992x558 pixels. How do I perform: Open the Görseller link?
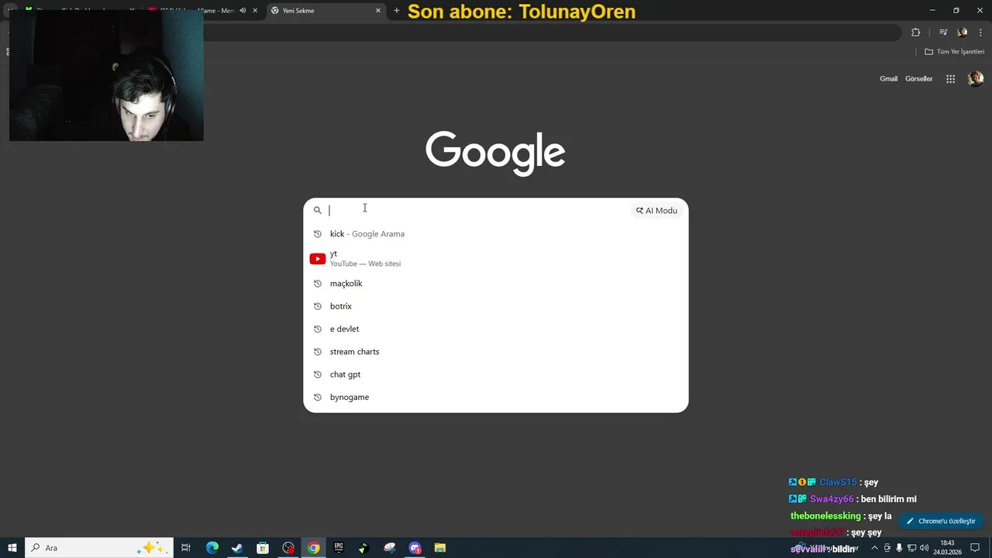[918, 78]
